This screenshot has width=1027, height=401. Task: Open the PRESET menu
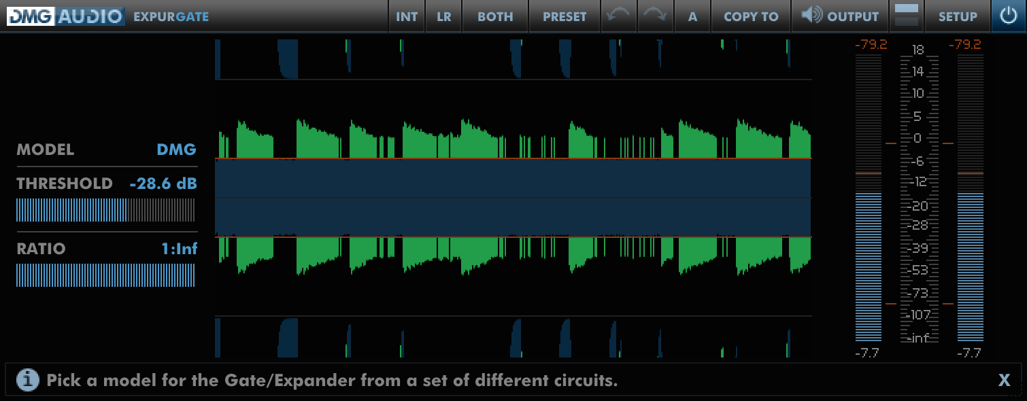(565, 16)
